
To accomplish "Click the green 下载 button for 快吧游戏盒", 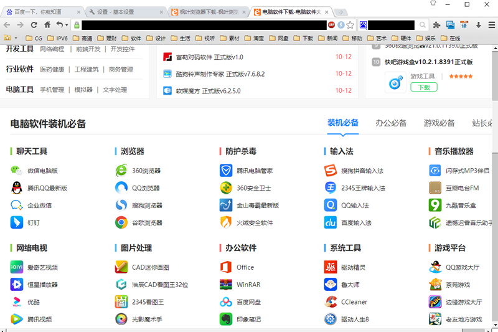I will point(423,87).
